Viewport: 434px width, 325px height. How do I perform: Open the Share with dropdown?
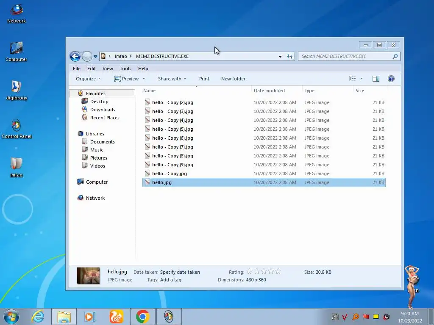(x=172, y=79)
